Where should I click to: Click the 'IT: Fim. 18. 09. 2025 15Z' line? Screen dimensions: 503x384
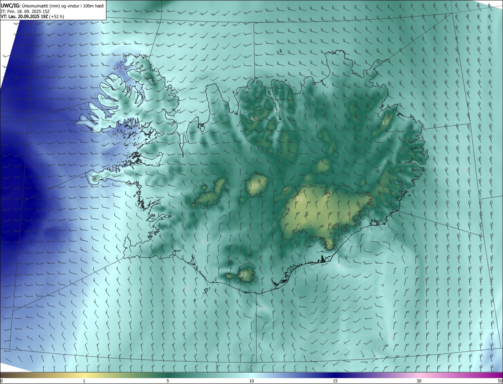click(x=25, y=11)
